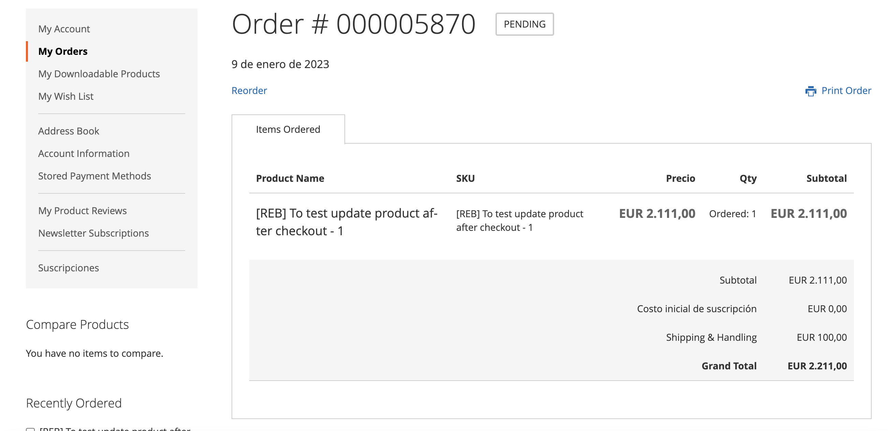Check the recently ordered product checkbox
The height and width of the screenshot is (431, 888).
click(30, 429)
